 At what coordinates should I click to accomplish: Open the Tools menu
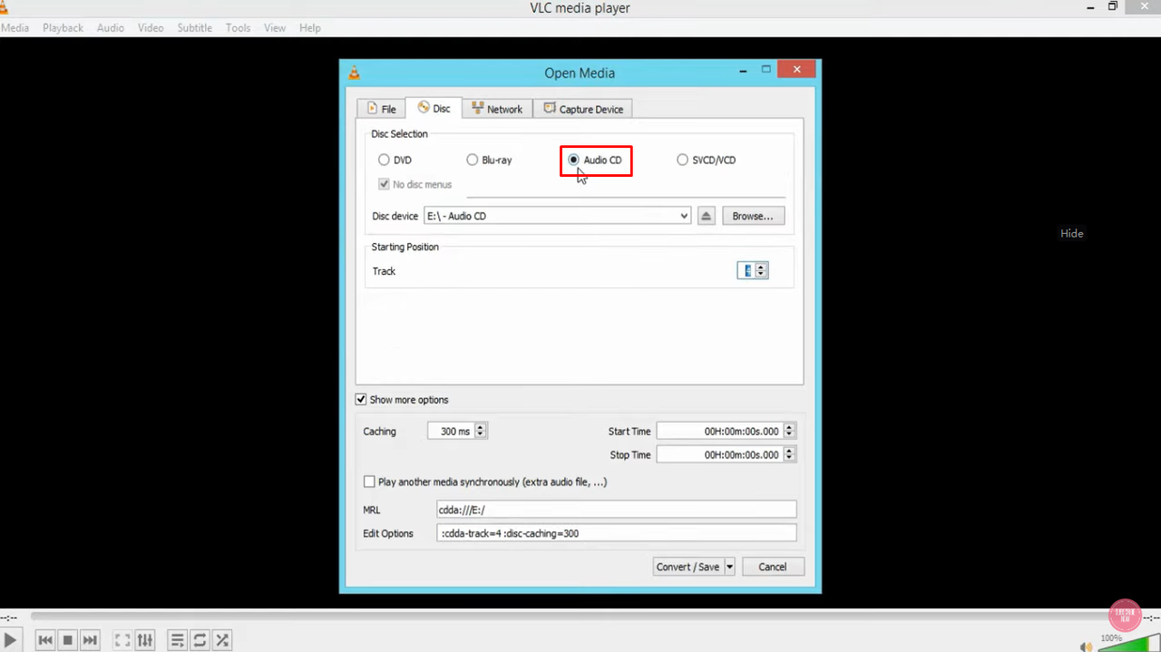(x=238, y=28)
